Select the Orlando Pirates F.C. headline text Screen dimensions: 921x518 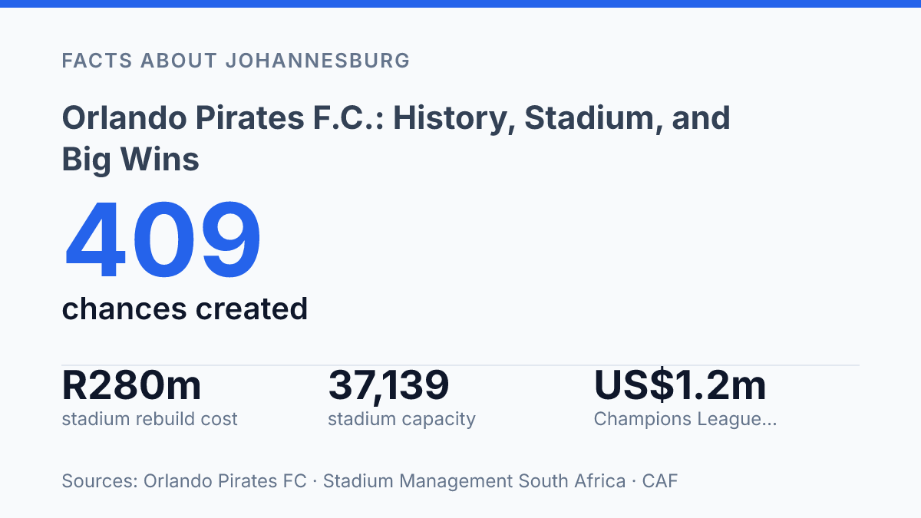pyautogui.click(x=396, y=139)
